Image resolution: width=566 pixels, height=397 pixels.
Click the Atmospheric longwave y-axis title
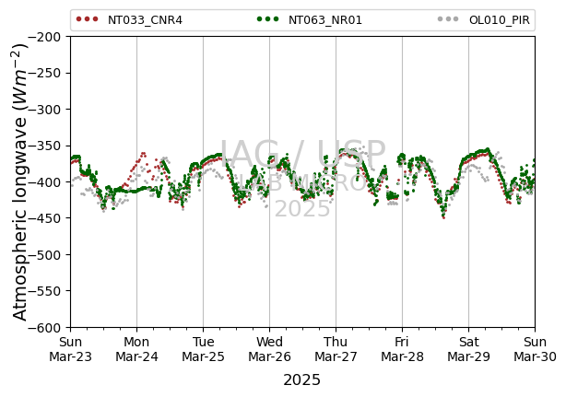(x=20, y=182)
